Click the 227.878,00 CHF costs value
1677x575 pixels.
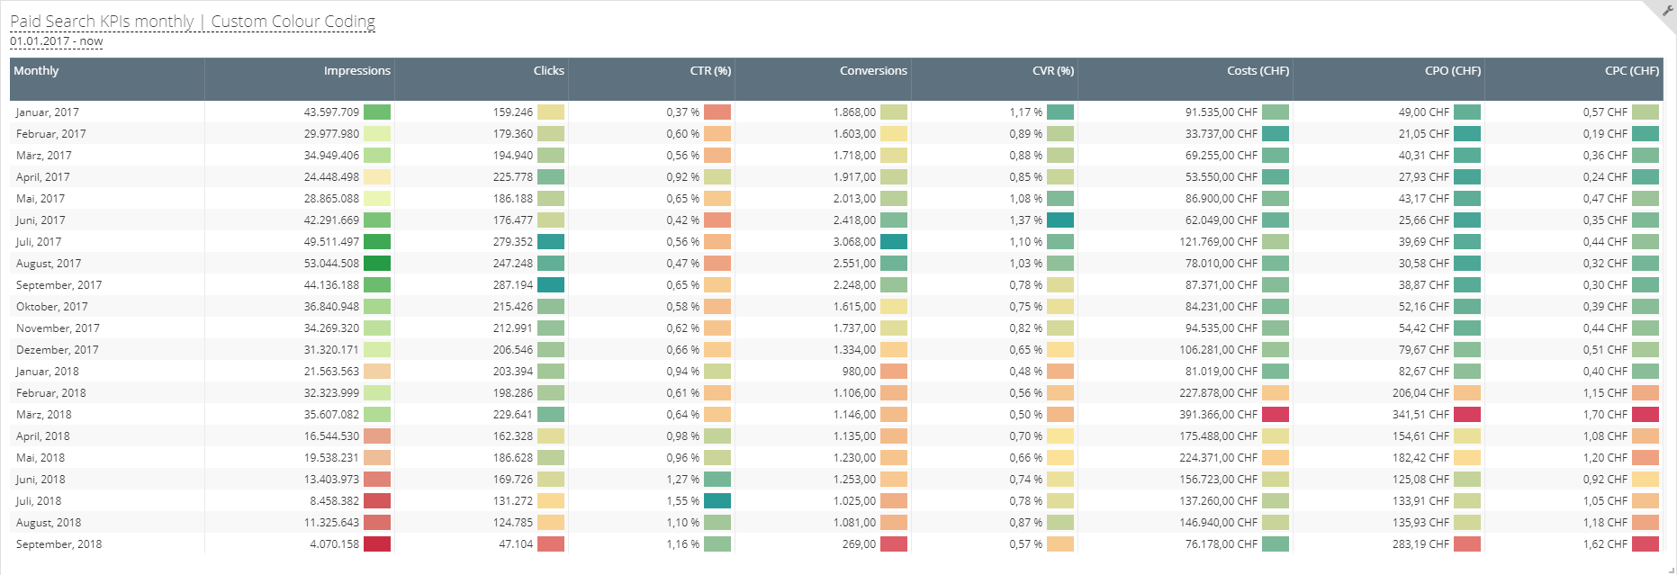[1219, 393]
